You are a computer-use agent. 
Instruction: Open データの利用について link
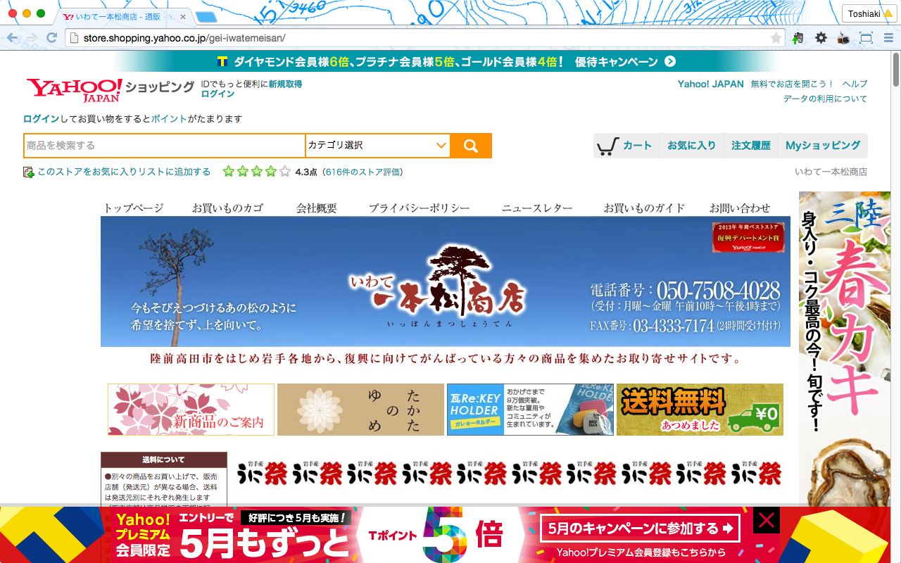[826, 99]
